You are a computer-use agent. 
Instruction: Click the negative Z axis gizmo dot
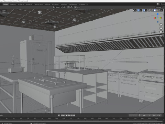pos(158,22)
